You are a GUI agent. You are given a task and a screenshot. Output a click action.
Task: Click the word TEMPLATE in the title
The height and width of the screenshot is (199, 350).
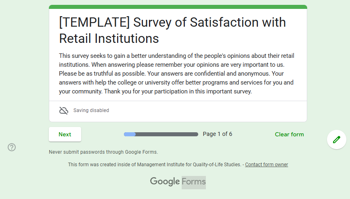tap(94, 22)
